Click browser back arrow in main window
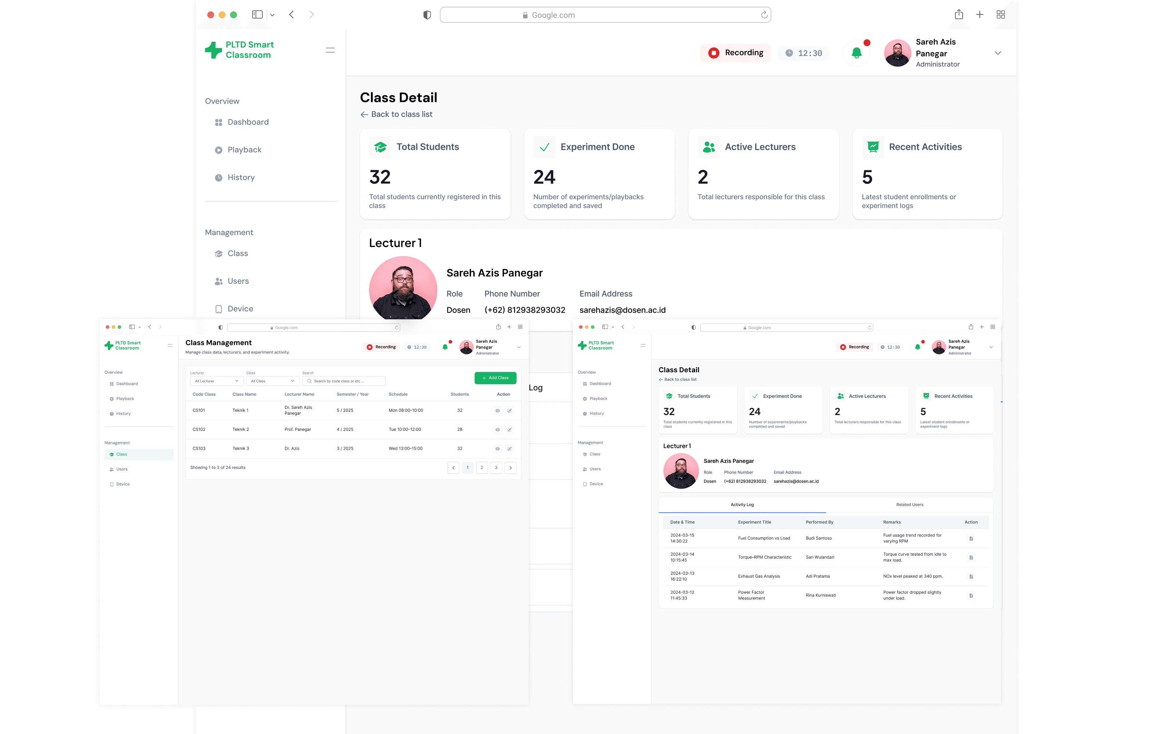The width and height of the screenshot is (1174, 734). [x=292, y=15]
